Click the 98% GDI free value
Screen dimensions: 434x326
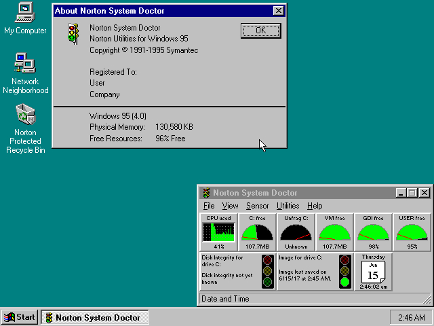click(374, 247)
